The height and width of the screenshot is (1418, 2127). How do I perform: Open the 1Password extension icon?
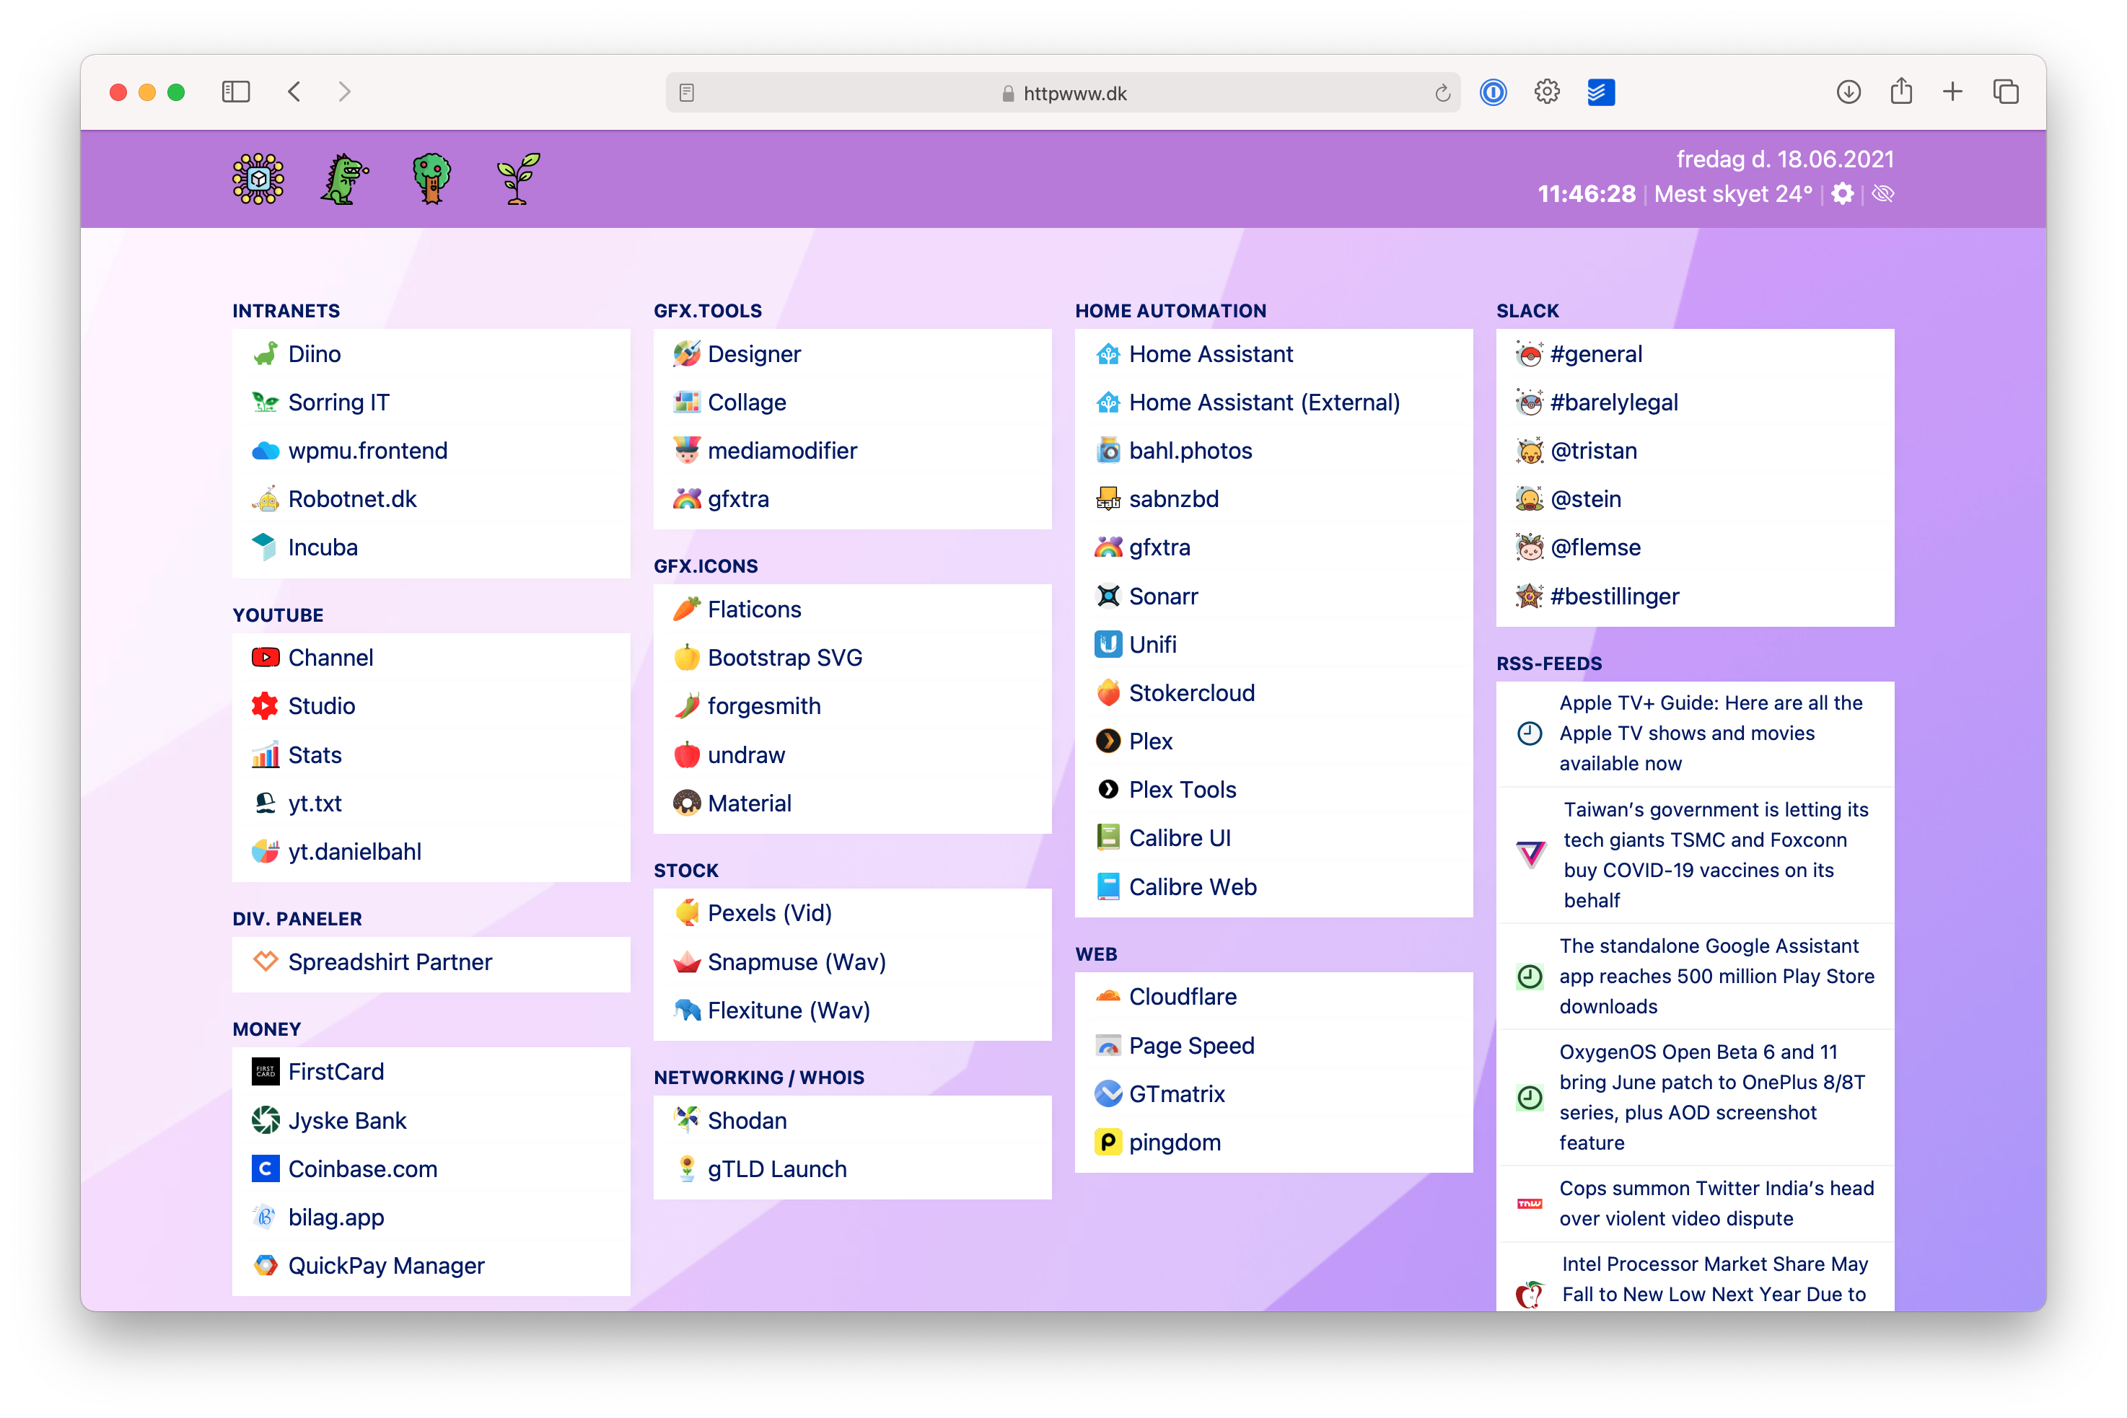click(1493, 92)
